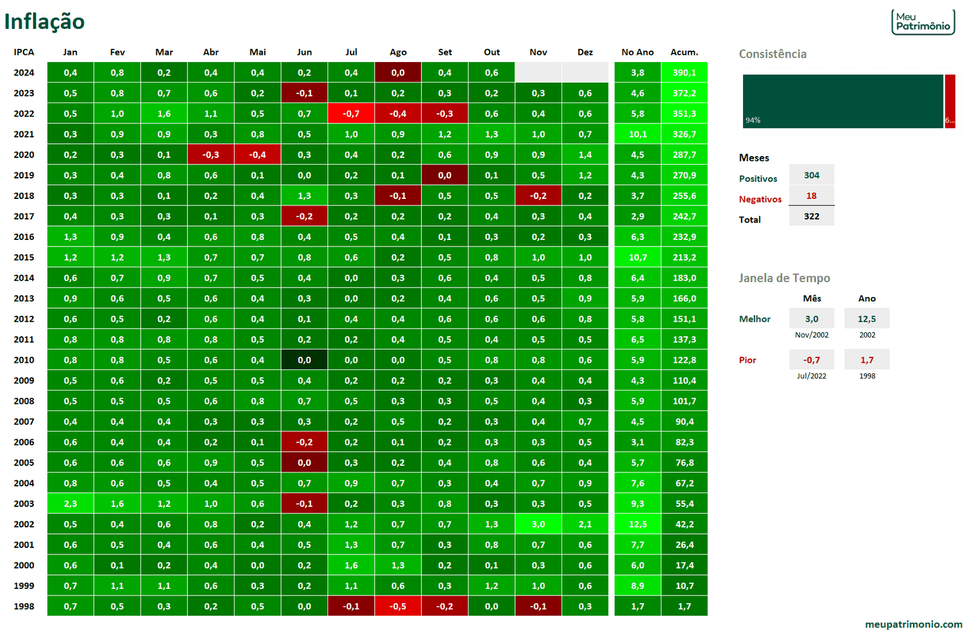This screenshot has width=965, height=631.
Task: Select the 2002 year row label
Action: [24, 524]
